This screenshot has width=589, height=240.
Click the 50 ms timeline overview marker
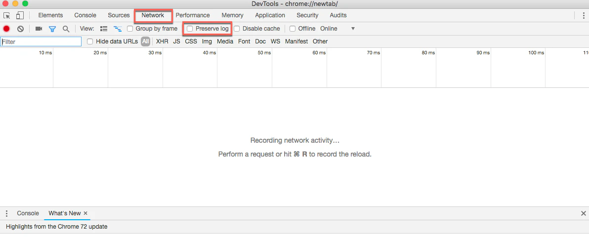pyautogui.click(x=264, y=53)
